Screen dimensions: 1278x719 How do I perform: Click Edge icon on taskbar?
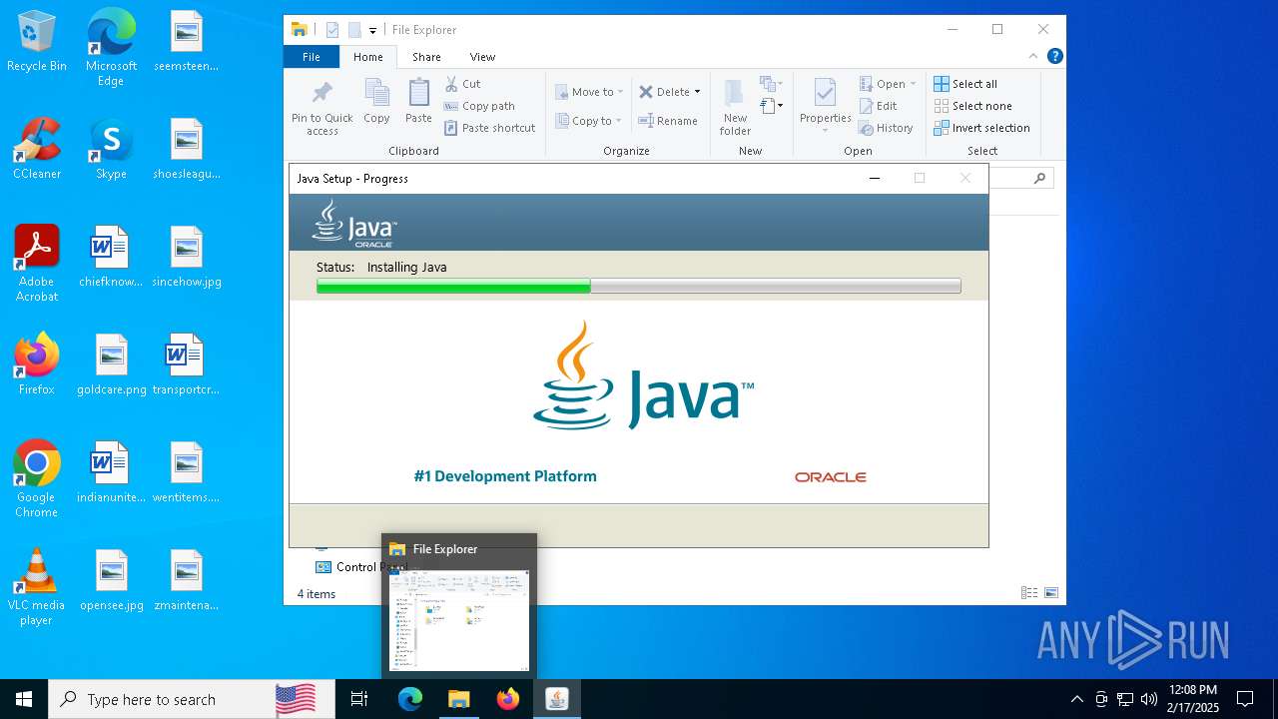click(410, 699)
